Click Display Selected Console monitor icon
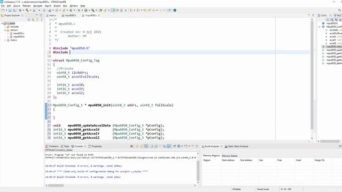 pos(178,146)
